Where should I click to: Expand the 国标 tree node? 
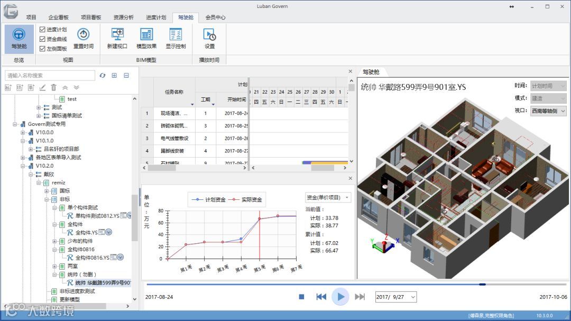[47, 191]
